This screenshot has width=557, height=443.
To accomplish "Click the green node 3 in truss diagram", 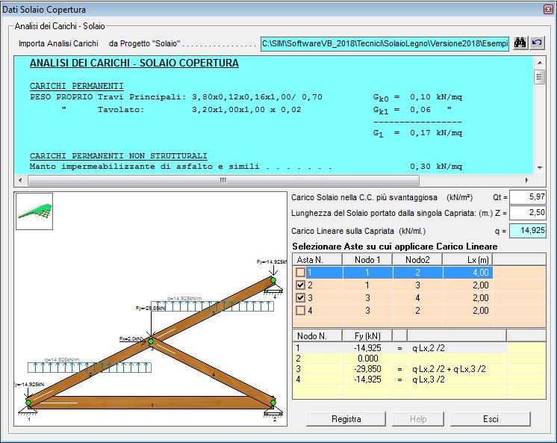I will coord(151,341).
